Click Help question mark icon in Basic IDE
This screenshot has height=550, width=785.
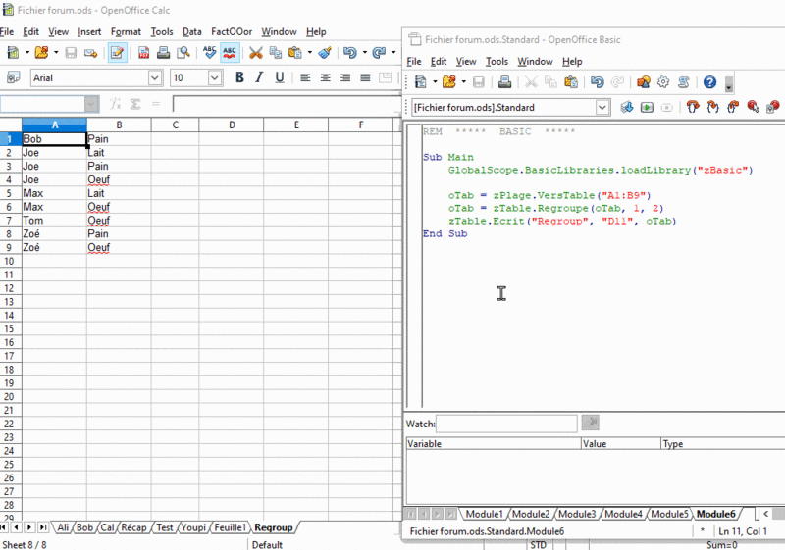(709, 82)
